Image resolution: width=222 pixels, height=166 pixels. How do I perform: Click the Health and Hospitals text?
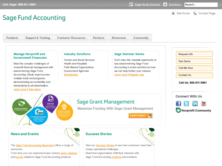click(x=75, y=64)
